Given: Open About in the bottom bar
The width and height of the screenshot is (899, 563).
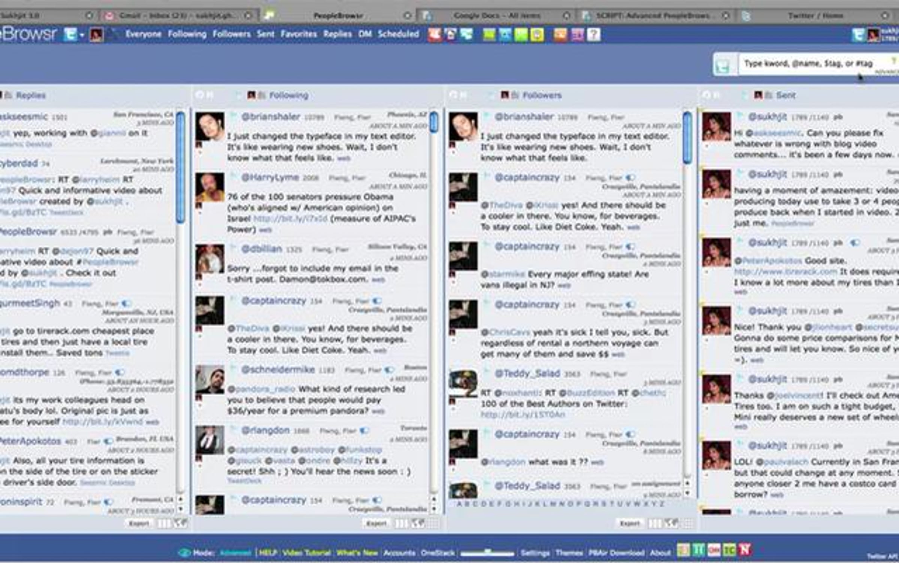Looking at the screenshot, I should coord(660,553).
